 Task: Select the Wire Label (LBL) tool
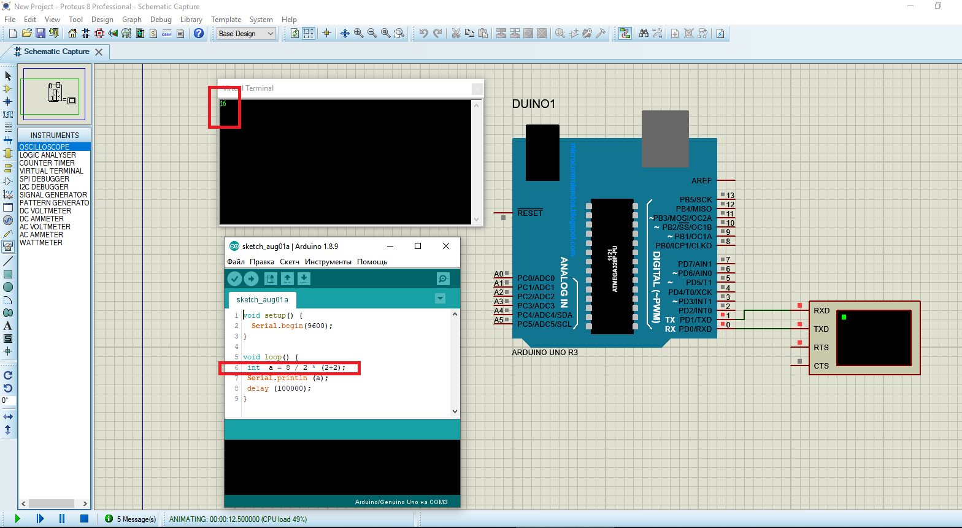[x=8, y=115]
